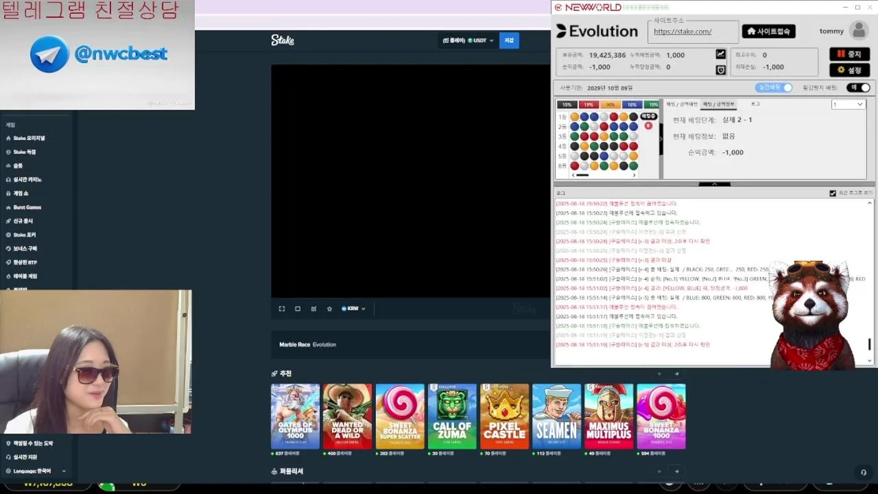Viewport: 878px width, 494px height.
Task: Switch to 배팅 / 금액정보 tab
Action: [x=718, y=104]
